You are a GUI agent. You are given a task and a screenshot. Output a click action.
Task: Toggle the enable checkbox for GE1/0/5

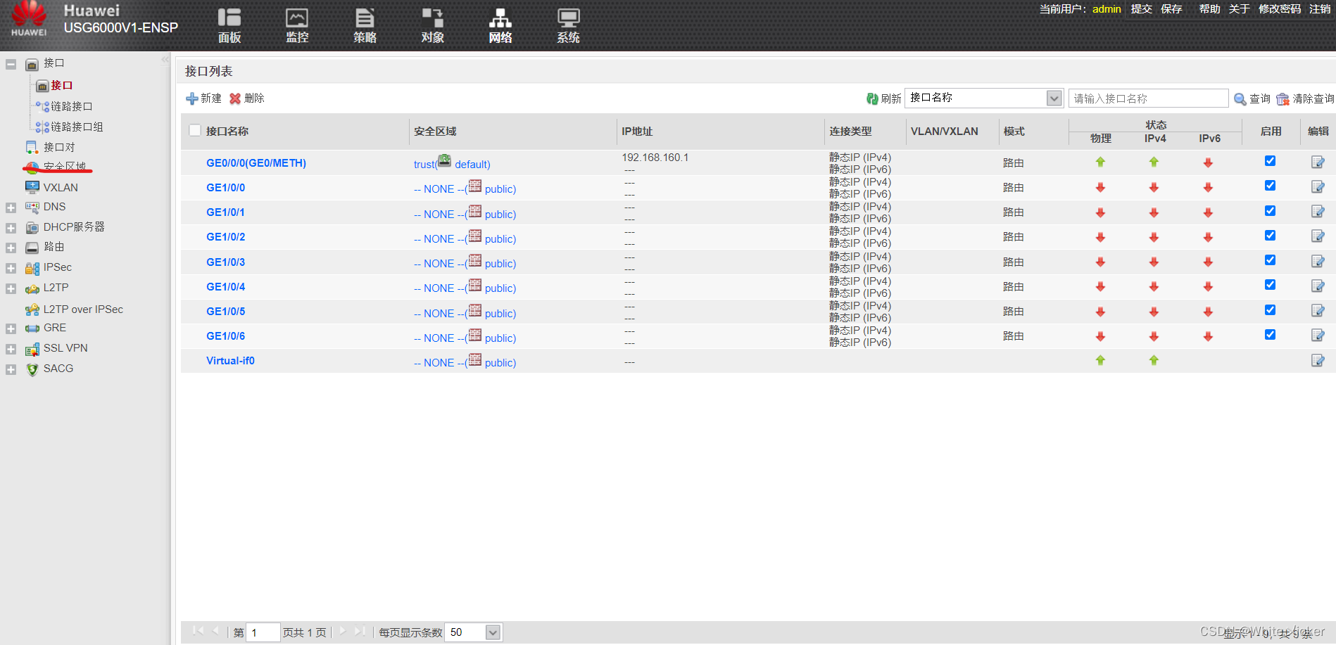pyautogui.click(x=1270, y=310)
